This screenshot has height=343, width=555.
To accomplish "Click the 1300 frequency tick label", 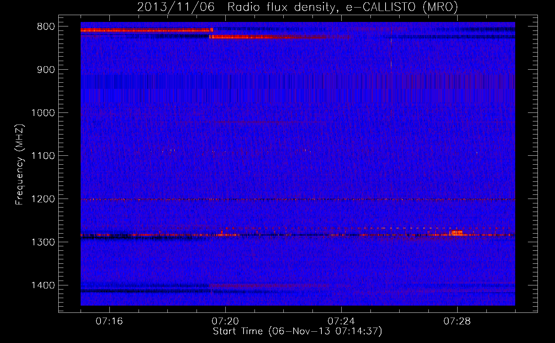I will coord(43,242).
